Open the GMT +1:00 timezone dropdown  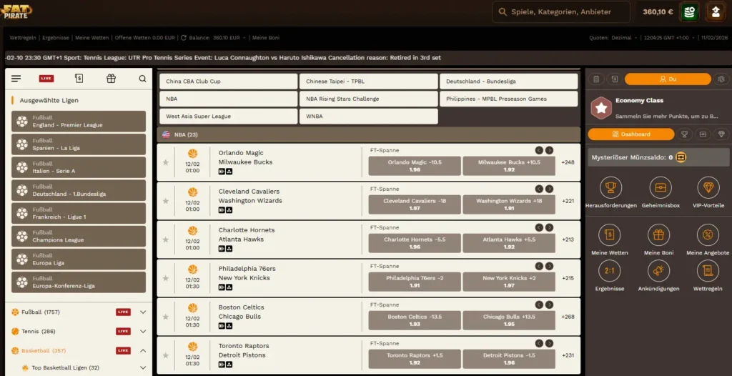668,38
